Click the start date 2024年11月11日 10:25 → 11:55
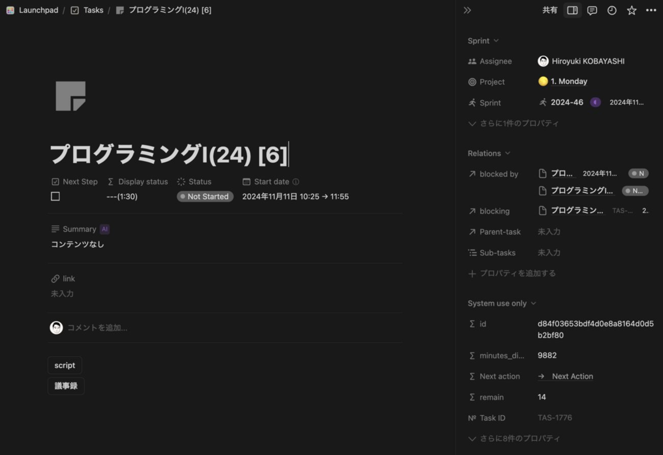This screenshot has height=455, width=663. pos(295,196)
